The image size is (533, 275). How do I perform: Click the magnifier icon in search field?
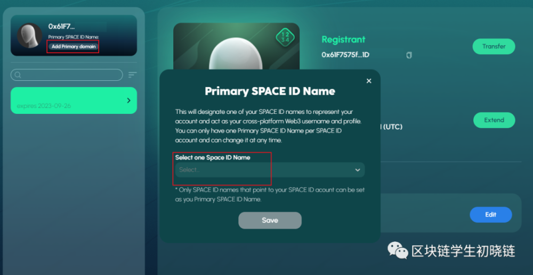tap(18, 75)
